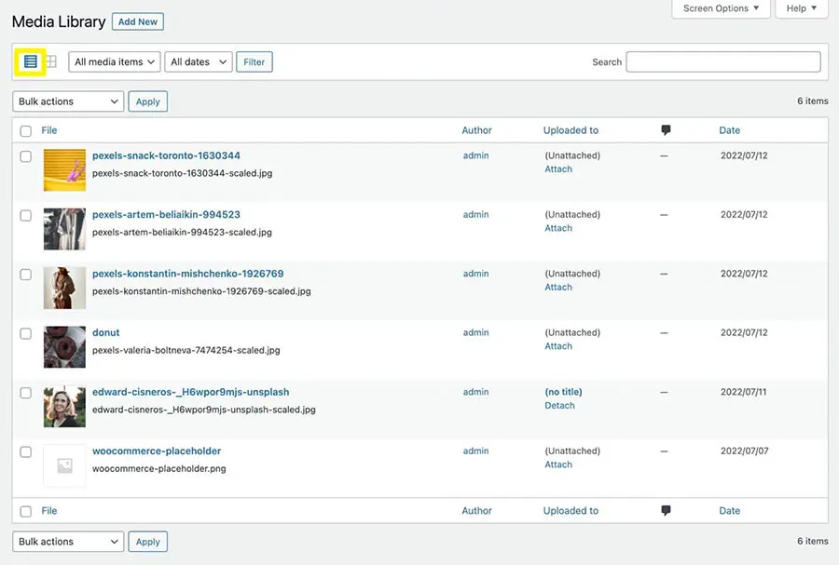839x565 pixels.
Task: Open the All media items dropdown
Action: (x=115, y=62)
